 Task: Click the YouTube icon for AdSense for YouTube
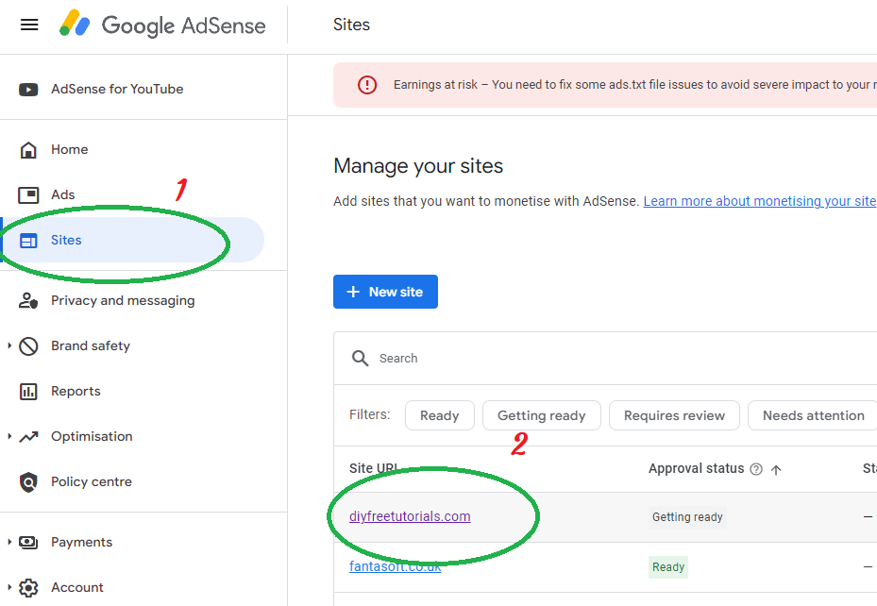(x=28, y=90)
